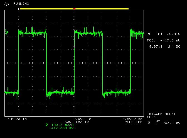The width and height of the screenshot is (187, 138).
Task: Click the green -417.338 mV offset readout
Action: click(x=61, y=128)
